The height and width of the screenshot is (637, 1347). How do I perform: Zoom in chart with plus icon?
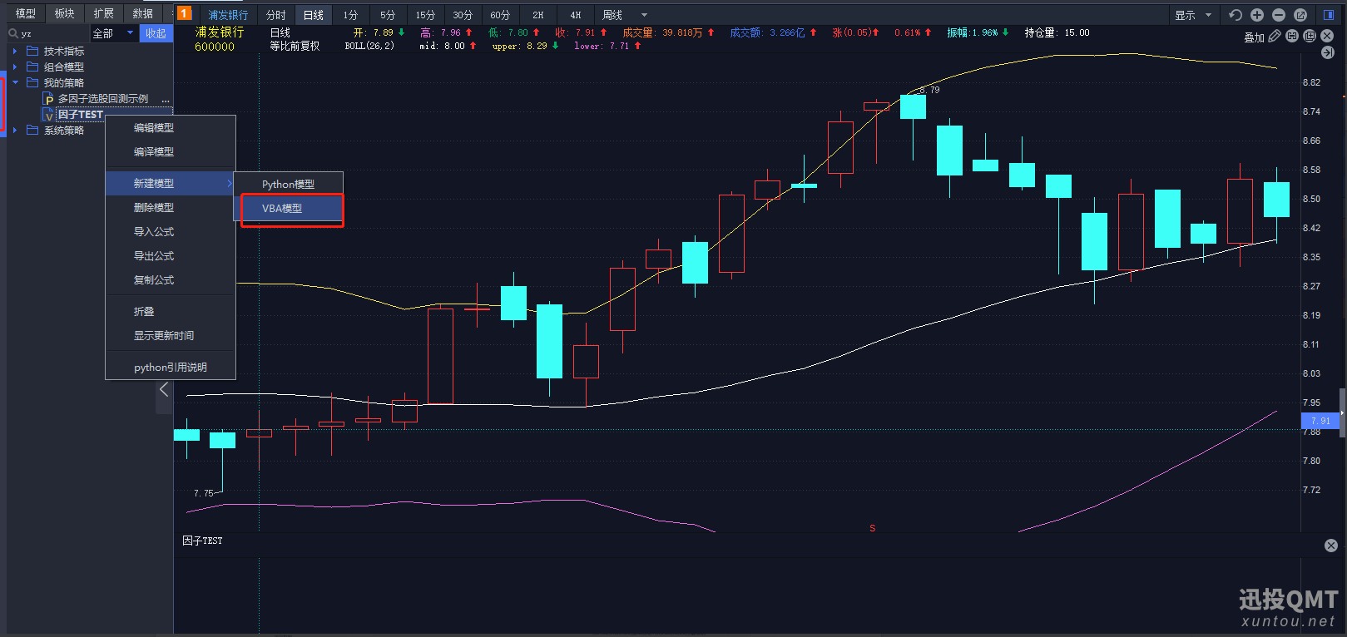(x=1257, y=15)
